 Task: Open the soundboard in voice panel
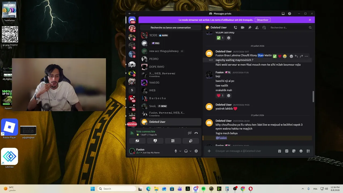pos(191,141)
